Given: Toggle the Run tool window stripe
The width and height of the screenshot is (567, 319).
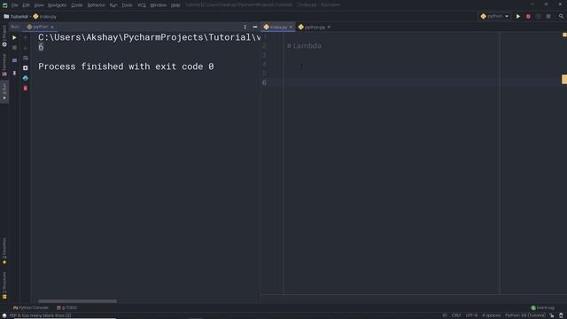Looking at the screenshot, I should pyautogui.click(x=4, y=91).
